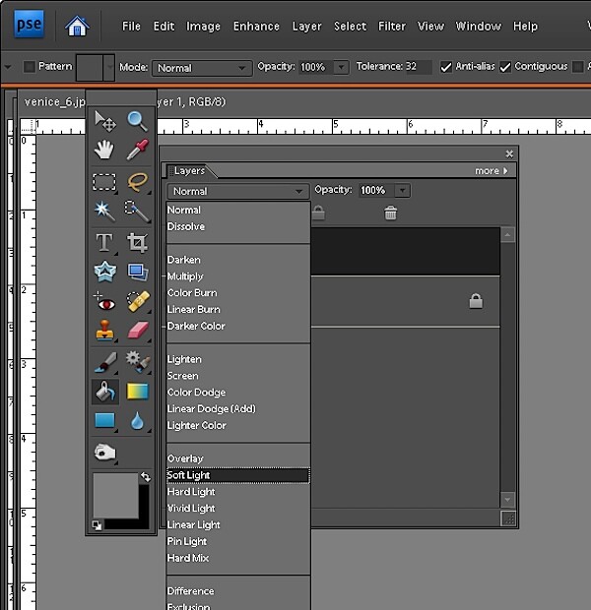
Task: Select the Eraser tool
Action: (138, 331)
